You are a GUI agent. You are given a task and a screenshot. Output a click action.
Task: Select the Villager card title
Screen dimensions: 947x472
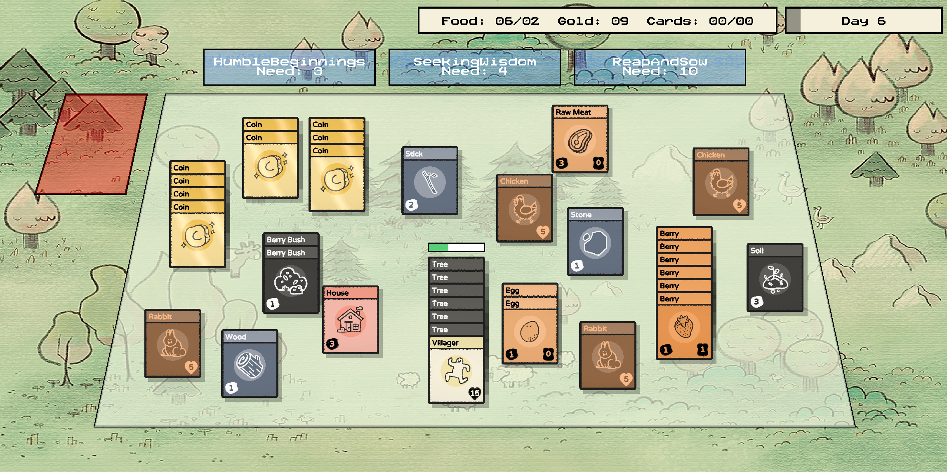(445, 343)
